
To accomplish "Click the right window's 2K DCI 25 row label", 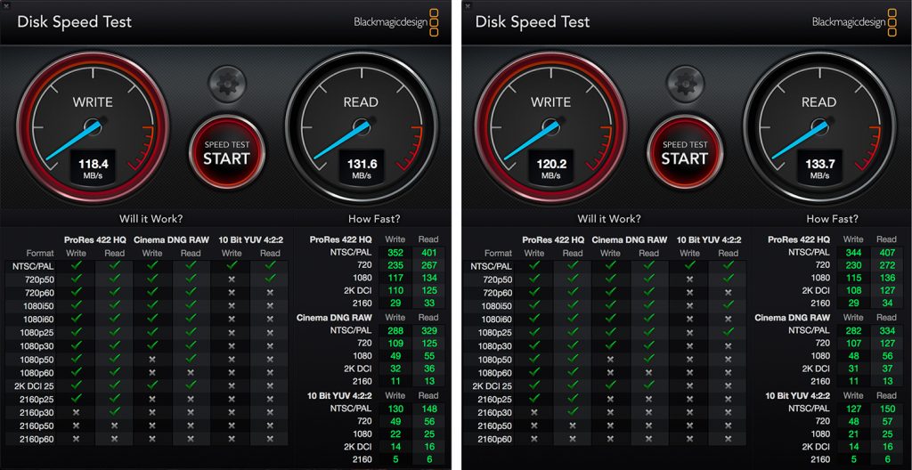I will [492, 386].
